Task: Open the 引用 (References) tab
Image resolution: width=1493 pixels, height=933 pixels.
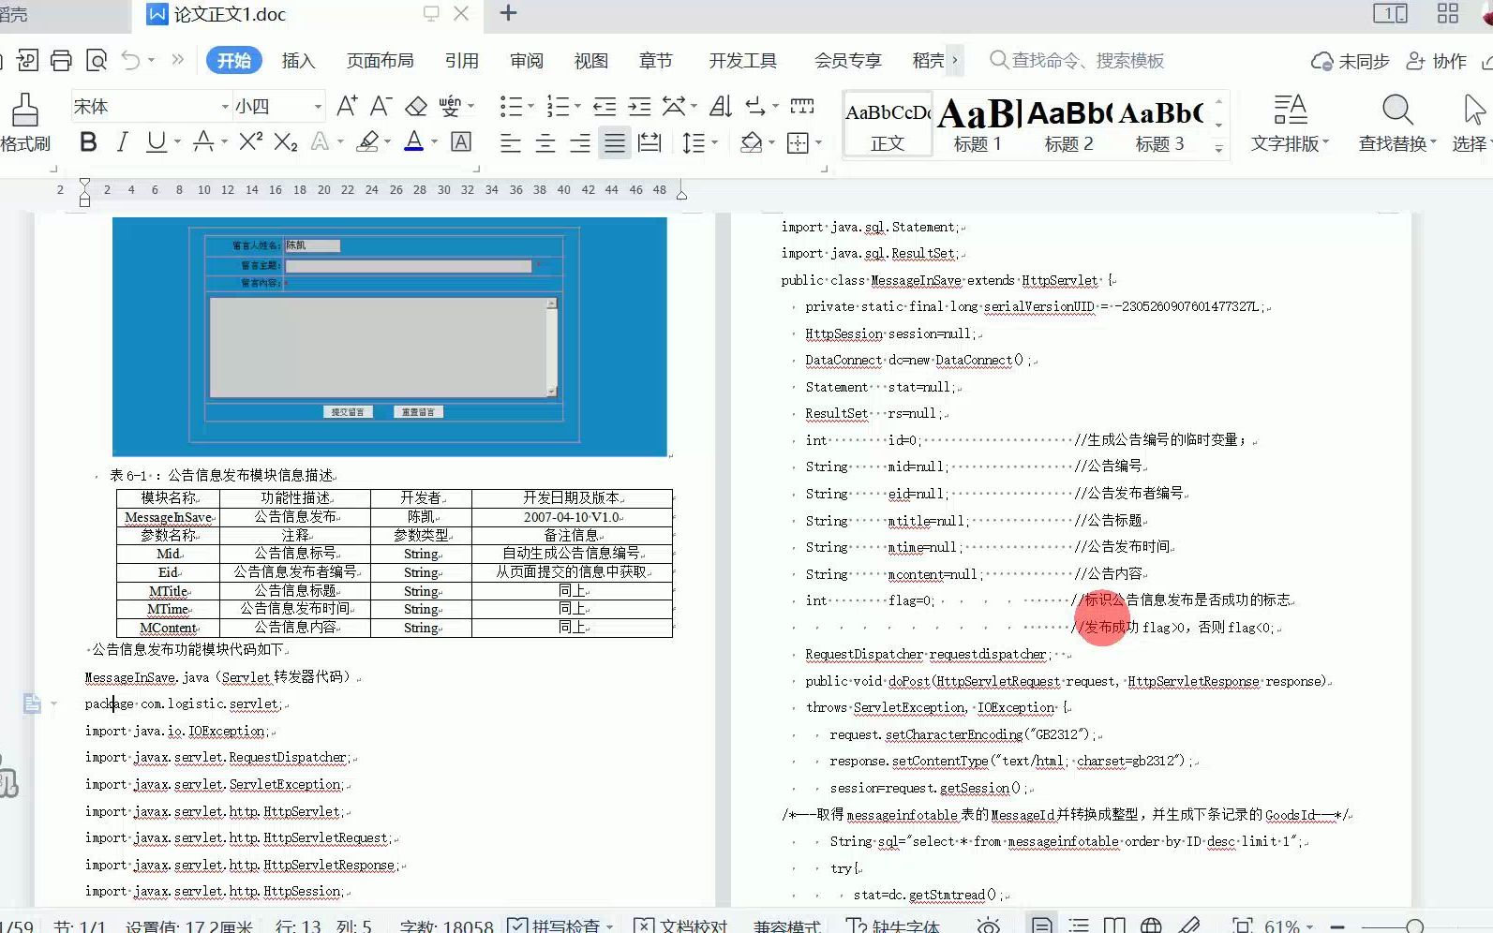Action: click(x=461, y=61)
